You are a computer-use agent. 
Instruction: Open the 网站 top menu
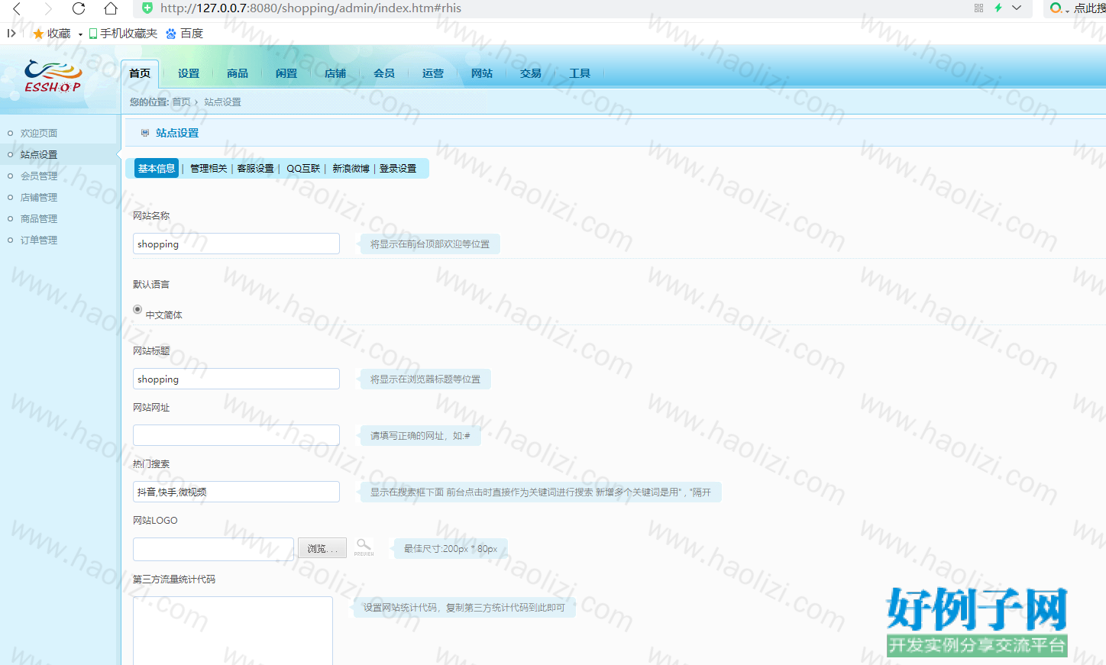click(482, 73)
